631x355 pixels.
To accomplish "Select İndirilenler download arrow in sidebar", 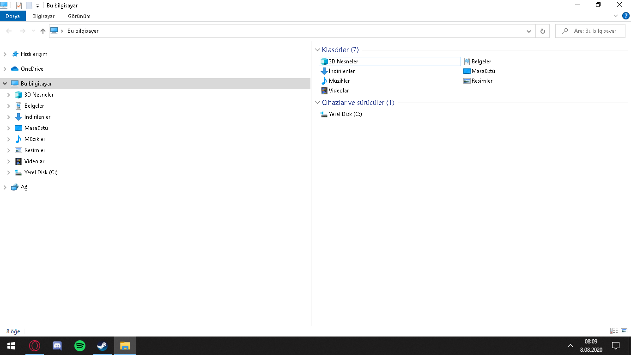I will (x=18, y=117).
